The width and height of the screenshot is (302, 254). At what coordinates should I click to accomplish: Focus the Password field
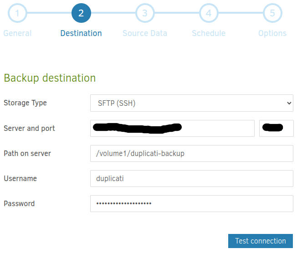pos(192,203)
